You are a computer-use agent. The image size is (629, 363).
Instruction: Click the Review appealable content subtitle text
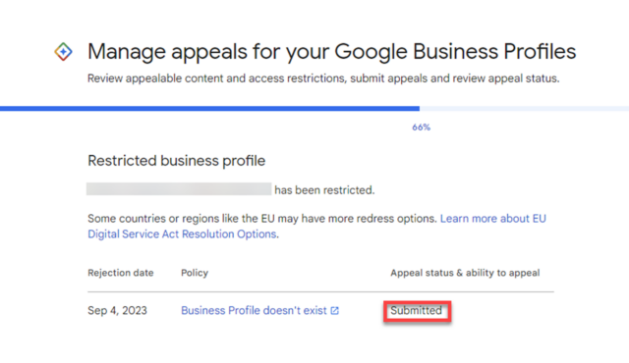(323, 78)
